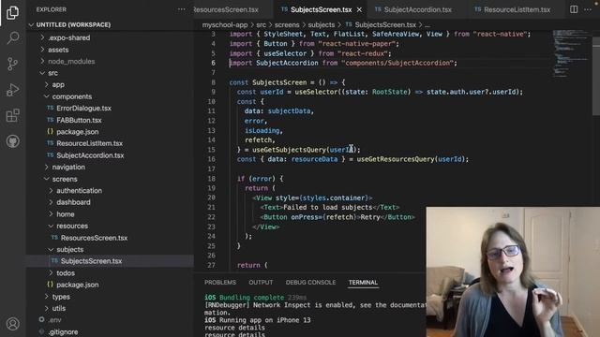Close the SubjectsScreen.tsx tab
The height and width of the screenshot is (337, 600).
click(359, 10)
